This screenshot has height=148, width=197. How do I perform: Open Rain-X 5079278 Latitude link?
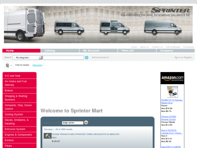pos(172,132)
